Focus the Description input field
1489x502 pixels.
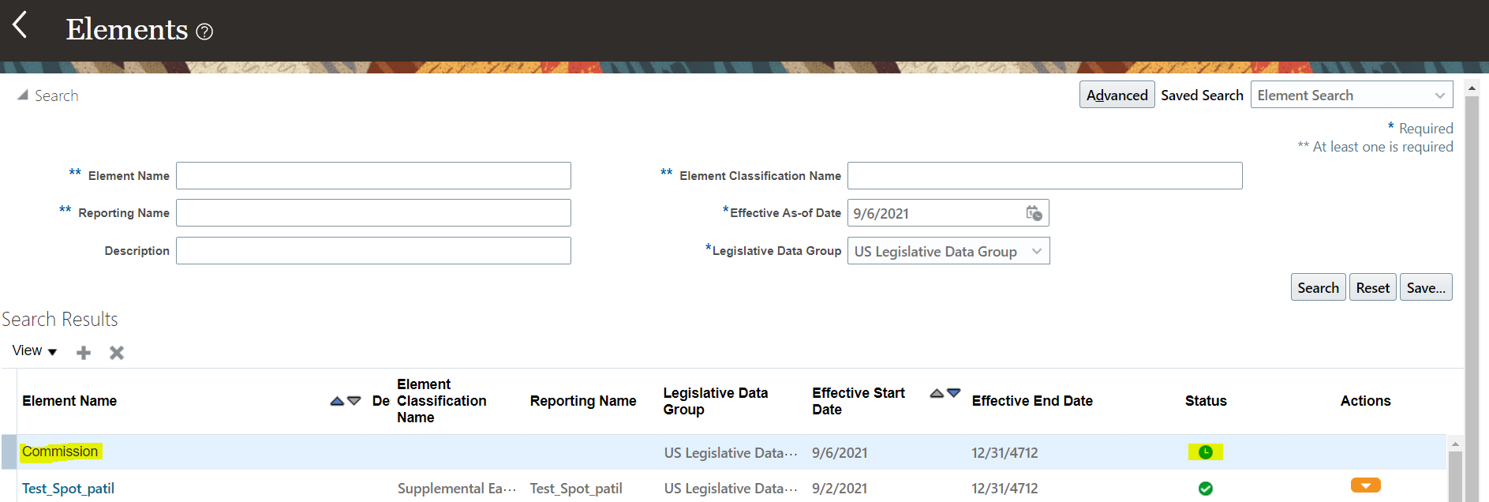tap(373, 251)
